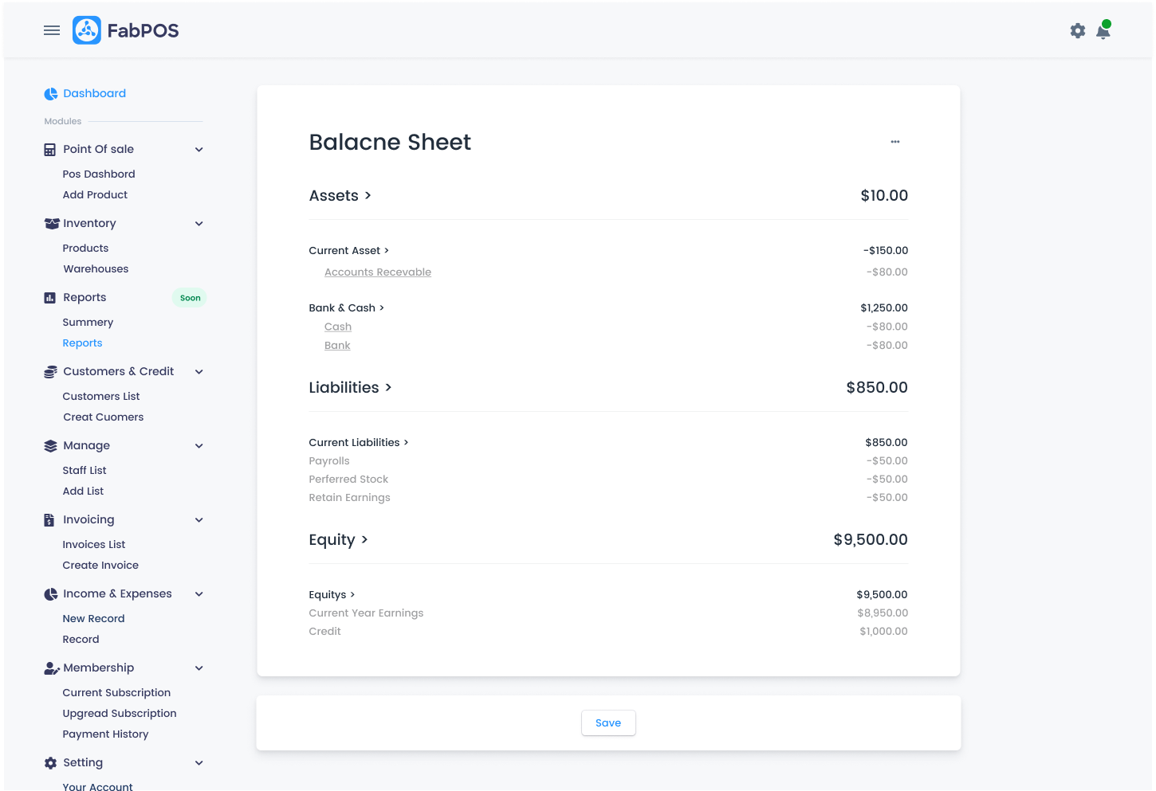Collapse the Point Of sale section
This screenshot has width=1156, height=791.
click(199, 150)
